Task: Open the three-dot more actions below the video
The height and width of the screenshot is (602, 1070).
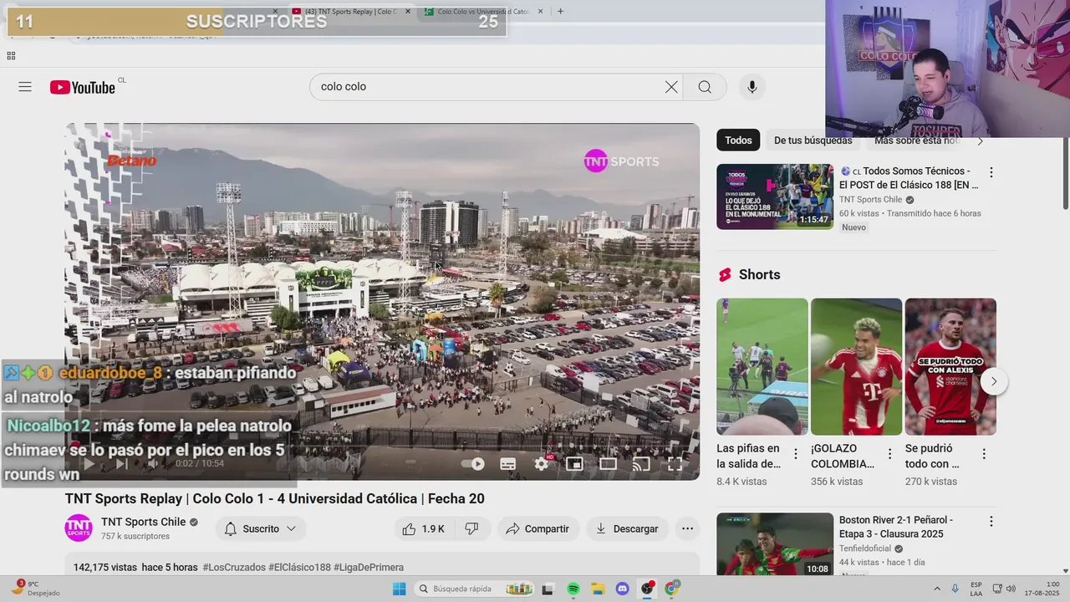Action: point(687,528)
